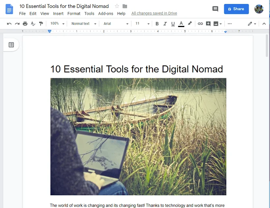The width and height of the screenshot is (270, 208).
Task: Open the font size dropdown
Action: click(142, 23)
